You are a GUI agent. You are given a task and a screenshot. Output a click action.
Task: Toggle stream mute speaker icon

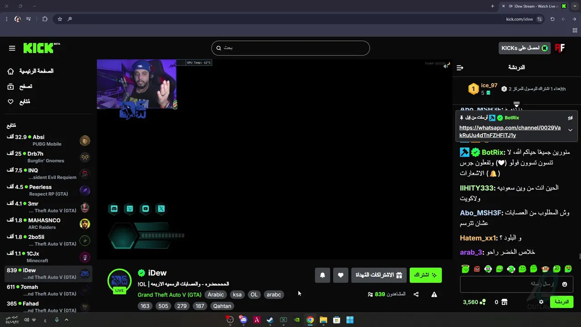(x=446, y=66)
